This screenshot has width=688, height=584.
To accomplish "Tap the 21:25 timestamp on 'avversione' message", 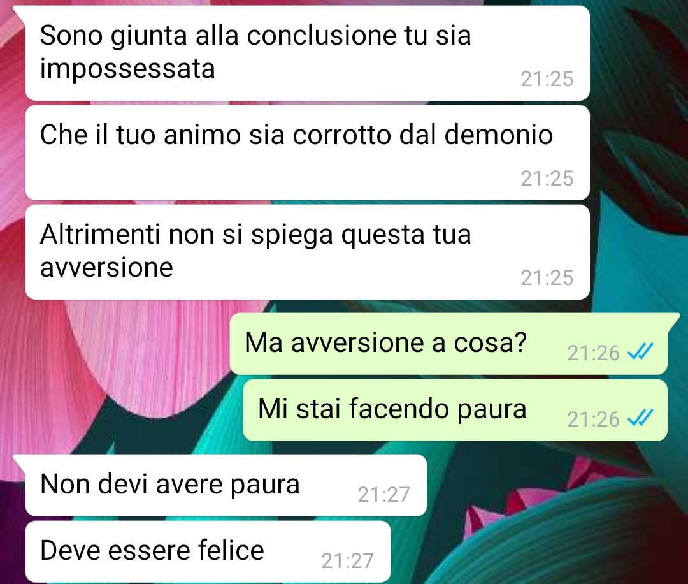I will click(x=547, y=278).
